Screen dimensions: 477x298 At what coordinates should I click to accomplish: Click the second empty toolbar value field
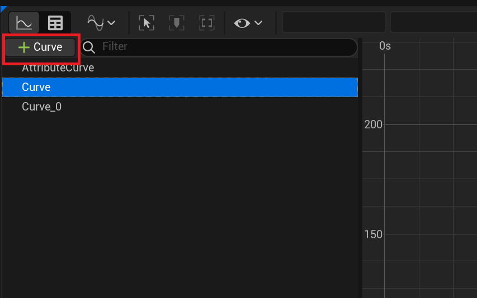point(433,23)
